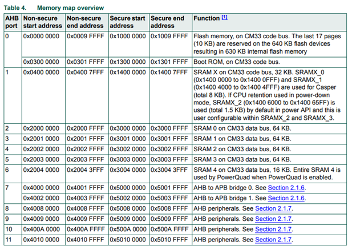Viewport: 356px width, 250px height.
Task: Select cell 0x500A FFFF
Action: click(169, 229)
